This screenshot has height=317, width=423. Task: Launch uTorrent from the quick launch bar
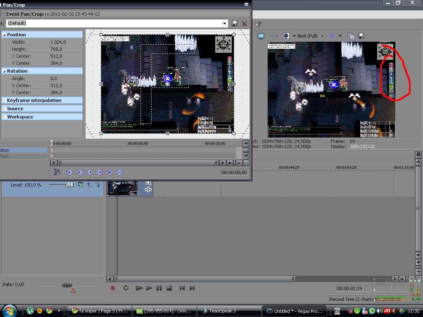30,311
